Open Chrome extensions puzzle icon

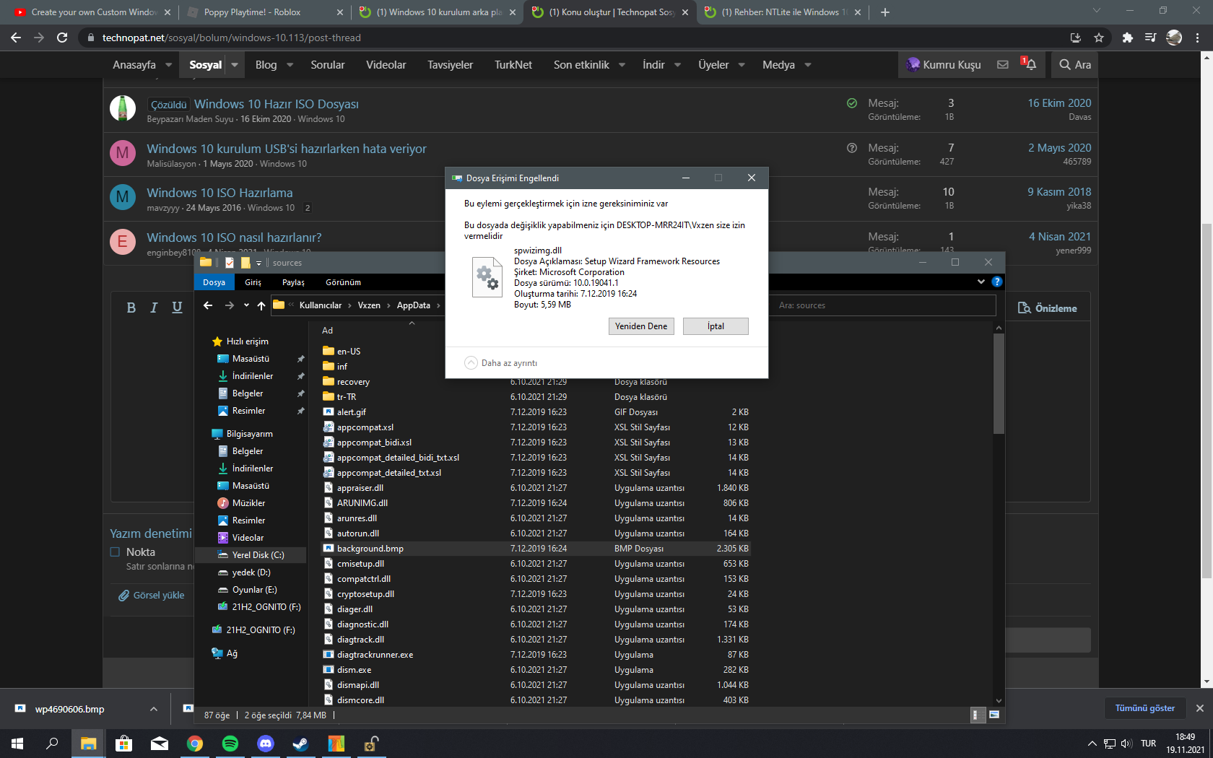tap(1127, 38)
